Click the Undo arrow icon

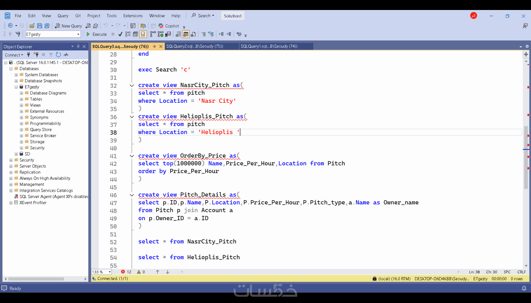(106, 26)
